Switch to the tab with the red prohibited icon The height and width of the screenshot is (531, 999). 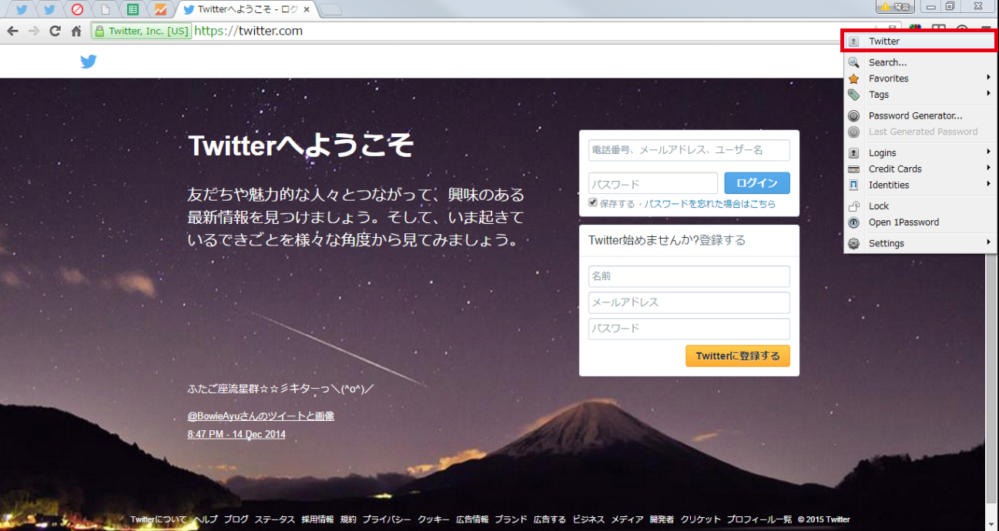pyautogui.click(x=77, y=9)
